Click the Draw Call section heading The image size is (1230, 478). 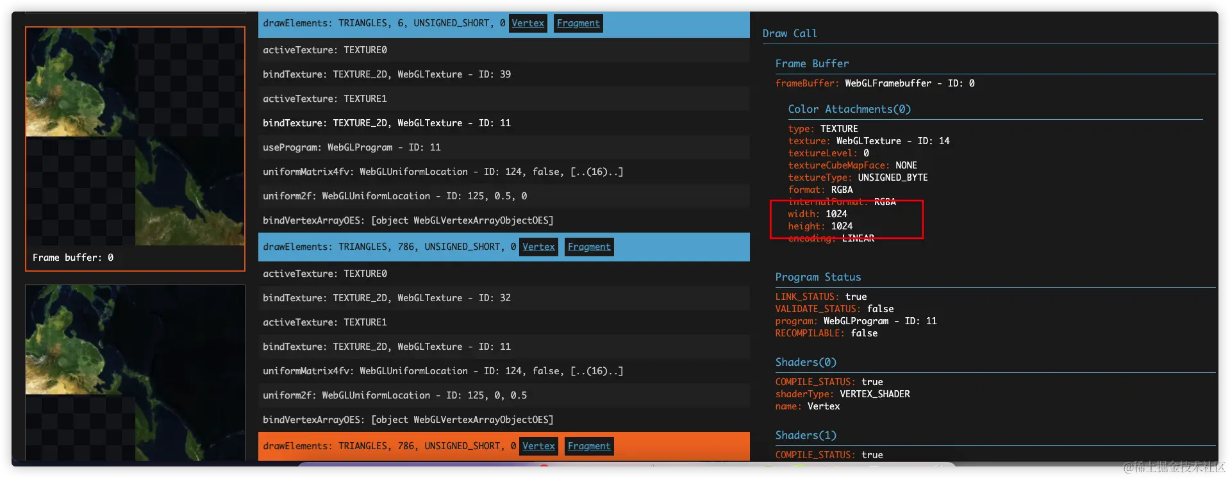click(790, 33)
